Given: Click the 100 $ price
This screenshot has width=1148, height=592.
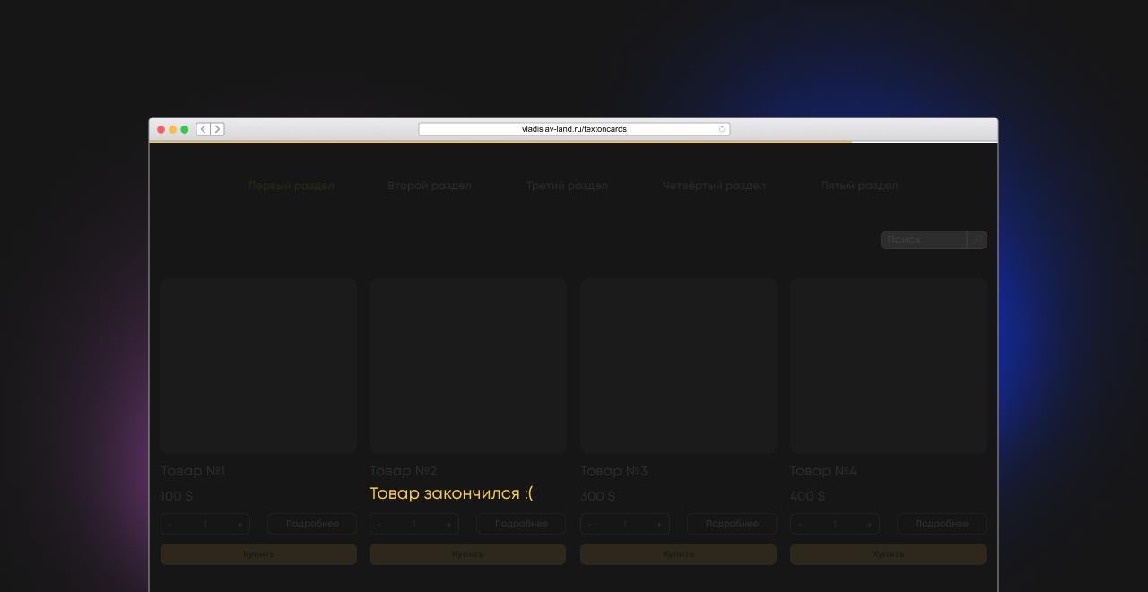Looking at the screenshot, I should coord(177,496).
